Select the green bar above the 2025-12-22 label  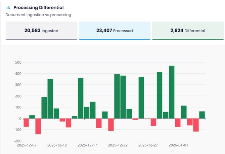tap(117, 96)
